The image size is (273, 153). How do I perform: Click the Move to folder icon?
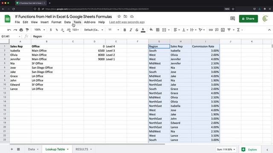(125, 17)
